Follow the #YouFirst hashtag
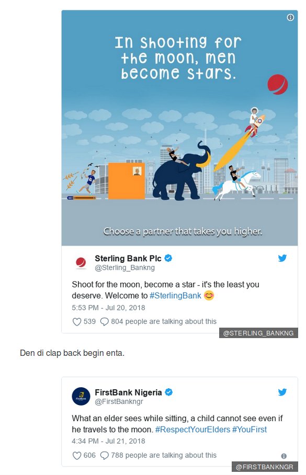The width and height of the screenshot is (306, 475). [x=250, y=430]
